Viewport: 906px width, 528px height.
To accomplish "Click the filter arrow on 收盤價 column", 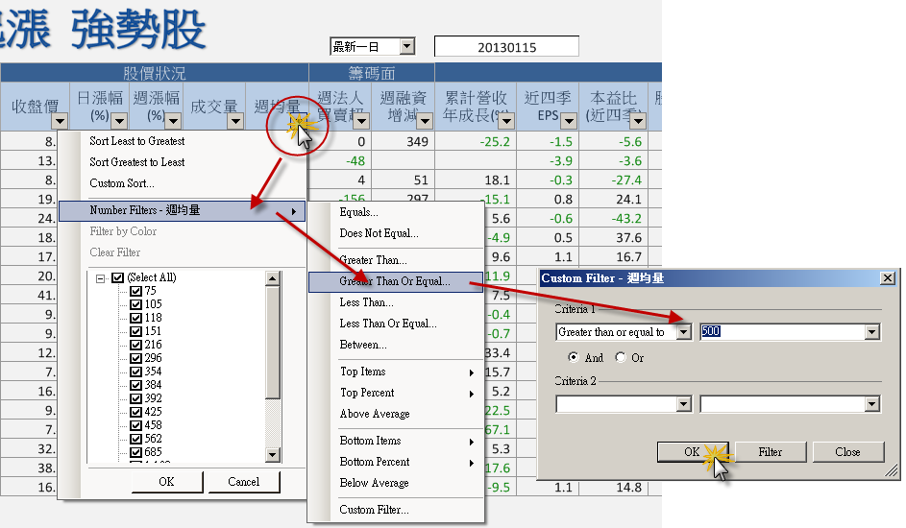I will tap(60, 121).
